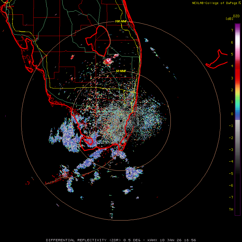Click the 7 tick on the color scale

point(232,30)
